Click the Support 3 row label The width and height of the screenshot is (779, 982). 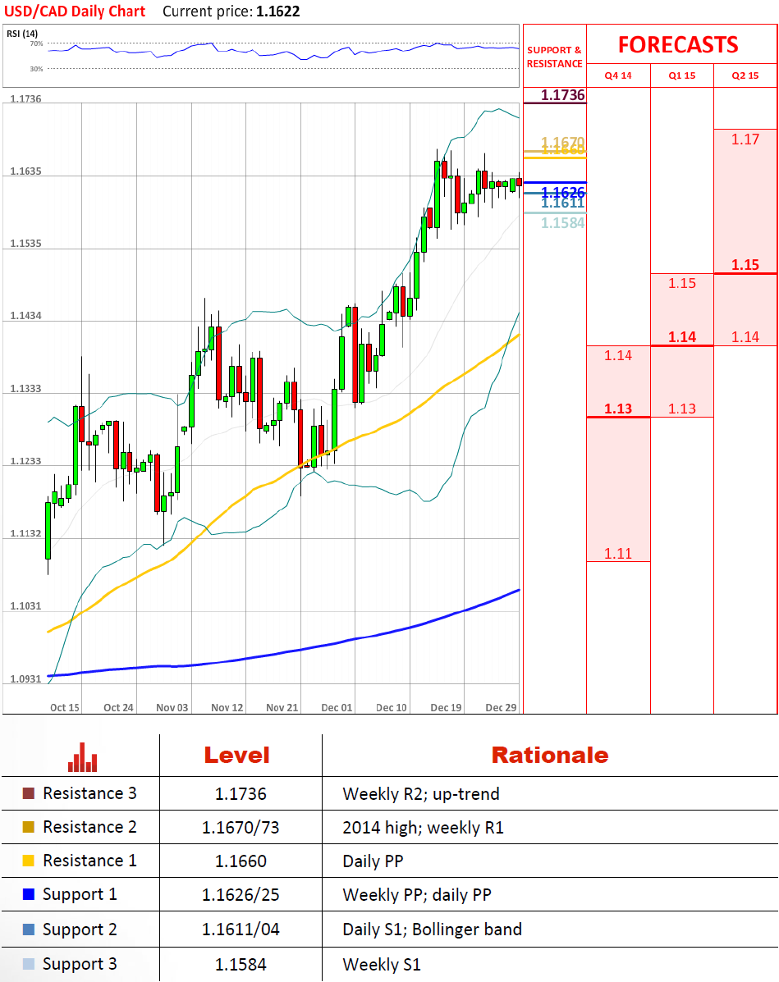(80, 964)
